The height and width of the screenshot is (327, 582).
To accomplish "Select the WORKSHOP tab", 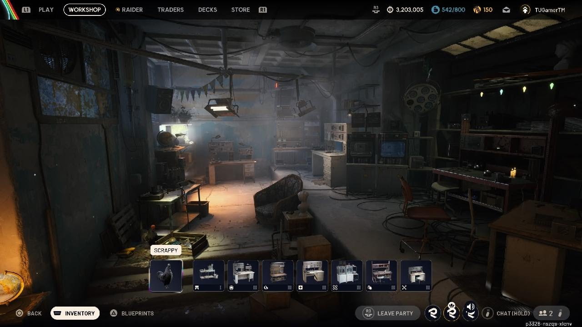I will click(x=85, y=10).
